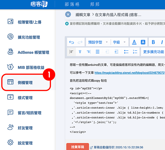Click the piggy bank icon
Image resolution: width=165 pixels, height=150 pixels.
(x=10, y=67)
